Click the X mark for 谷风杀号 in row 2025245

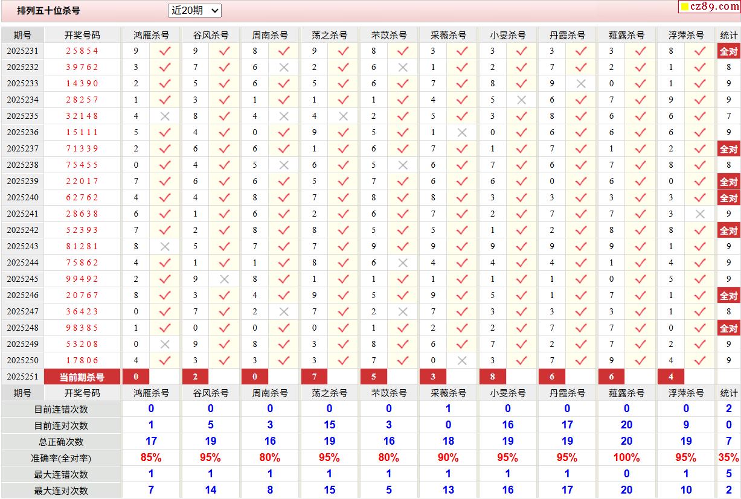[224, 279]
